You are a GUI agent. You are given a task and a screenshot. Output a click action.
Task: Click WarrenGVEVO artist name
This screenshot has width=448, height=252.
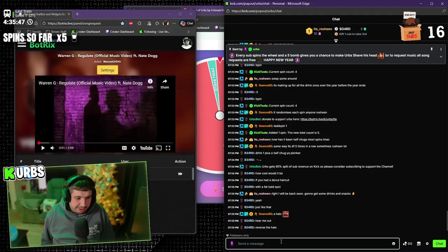[112, 62]
